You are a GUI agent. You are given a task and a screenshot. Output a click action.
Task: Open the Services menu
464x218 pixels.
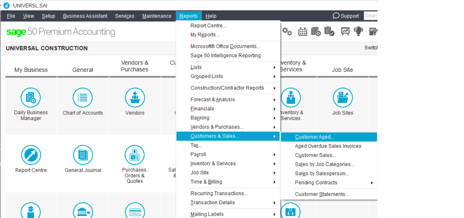(x=125, y=16)
